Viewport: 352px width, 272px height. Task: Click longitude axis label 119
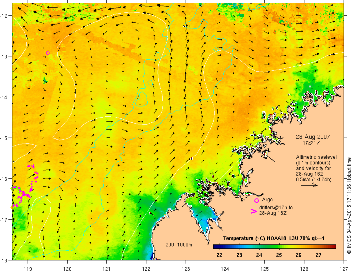point(28,268)
